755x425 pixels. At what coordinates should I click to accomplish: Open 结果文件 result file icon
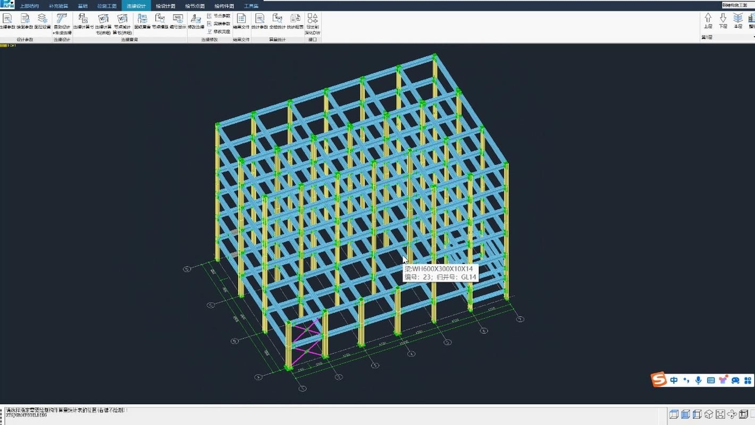[x=241, y=21]
